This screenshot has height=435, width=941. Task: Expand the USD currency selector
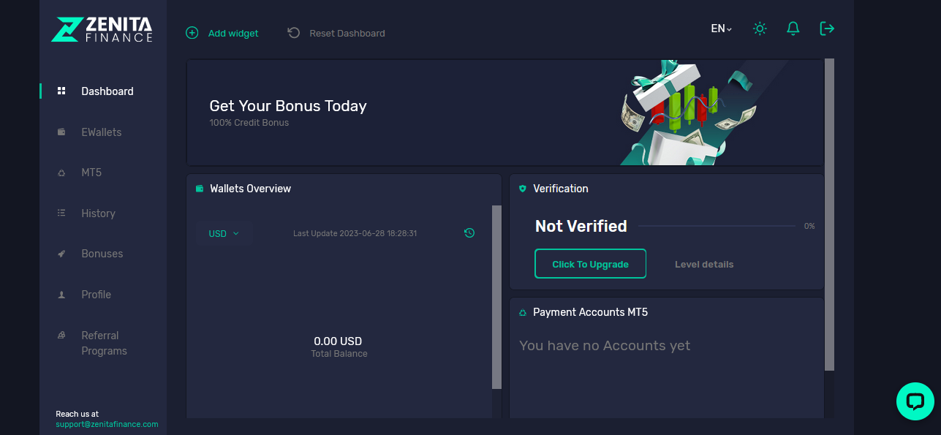(x=224, y=234)
